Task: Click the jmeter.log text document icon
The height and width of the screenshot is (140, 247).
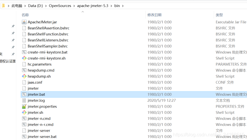Action: coord(24,100)
